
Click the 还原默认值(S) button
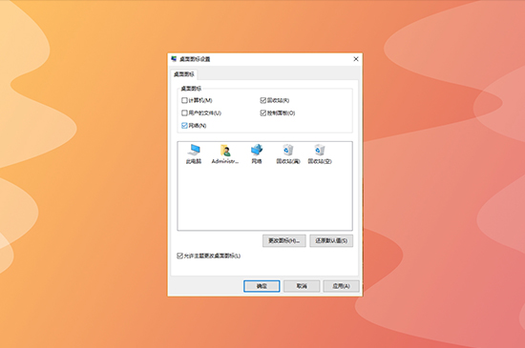(331, 240)
